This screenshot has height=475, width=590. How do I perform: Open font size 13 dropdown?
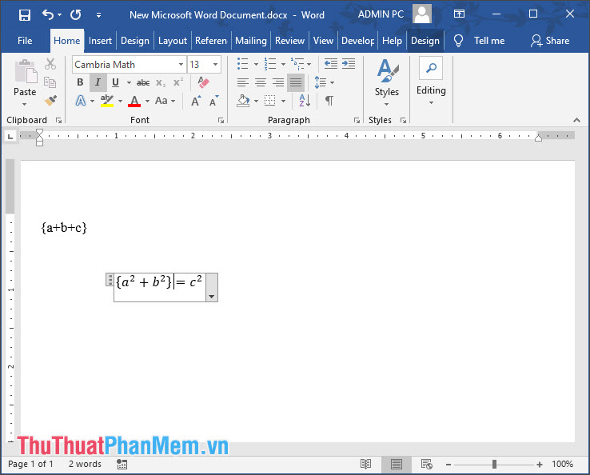click(215, 64)
